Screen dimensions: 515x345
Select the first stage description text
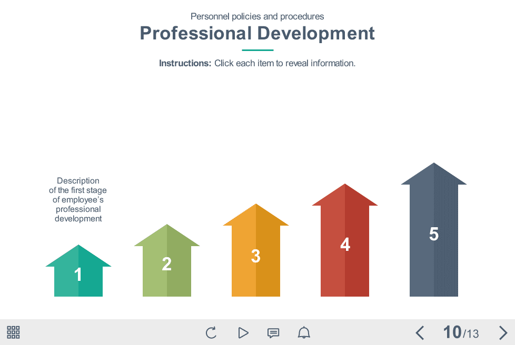(x=78, y=200)
